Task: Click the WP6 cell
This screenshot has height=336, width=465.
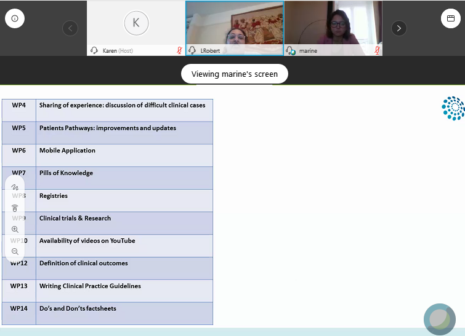Action: click(x=19, y=155)
